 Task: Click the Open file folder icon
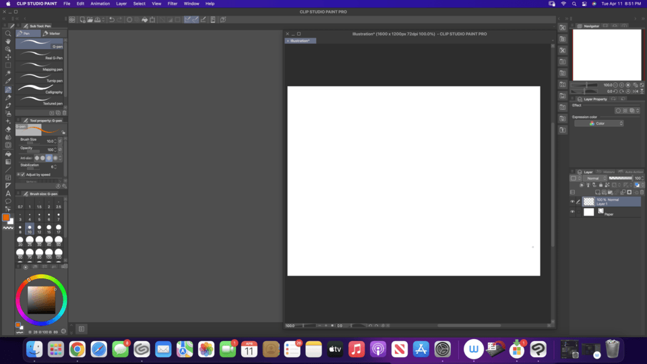pyautogui.click(x=90, y=20)
